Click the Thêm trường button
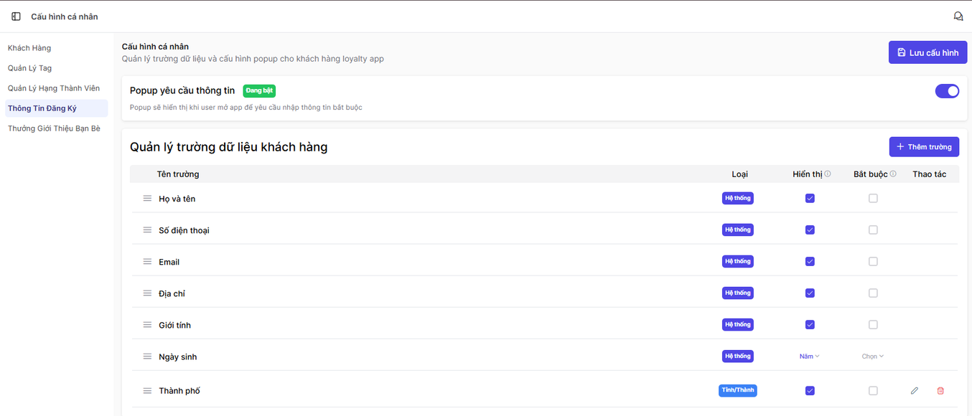Screen dimensions: 972x416 point(924,146)
